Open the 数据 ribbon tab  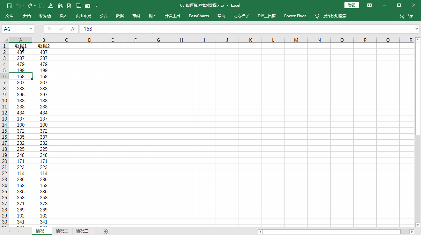coord(120,16)
